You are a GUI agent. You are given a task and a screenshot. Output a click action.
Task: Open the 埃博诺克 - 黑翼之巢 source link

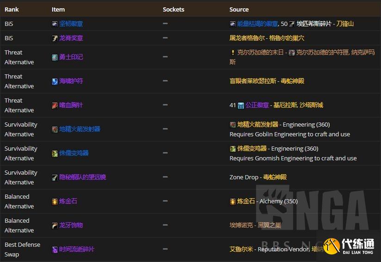(255, 225)
